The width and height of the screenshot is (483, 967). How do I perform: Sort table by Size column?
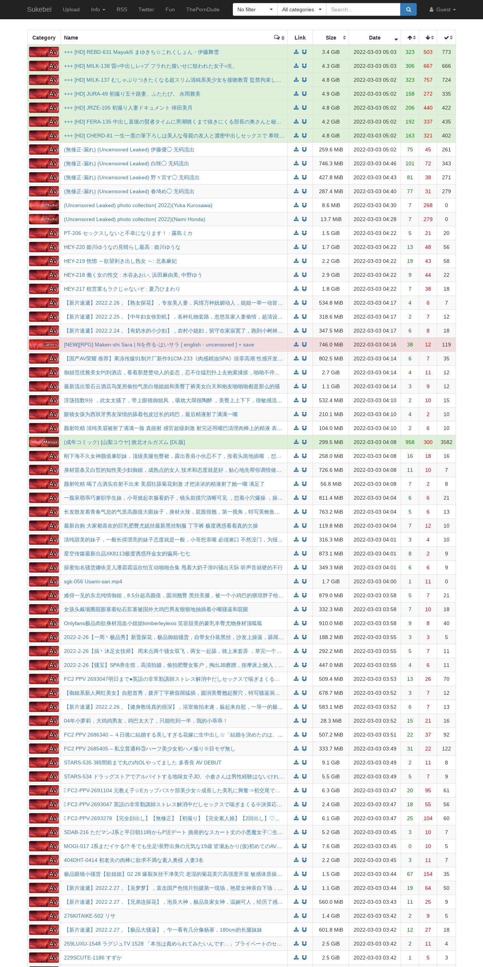coord(331,38)
